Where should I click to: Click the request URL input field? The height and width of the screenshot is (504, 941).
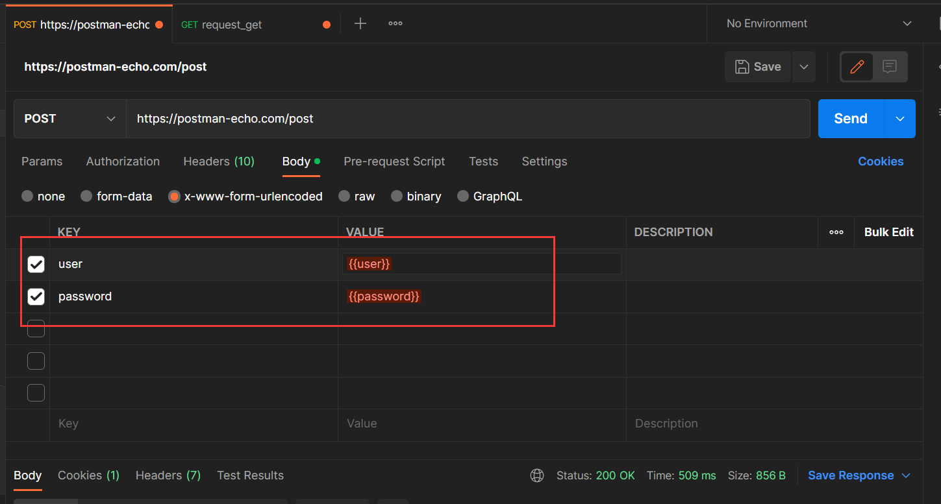coord(468,119)
